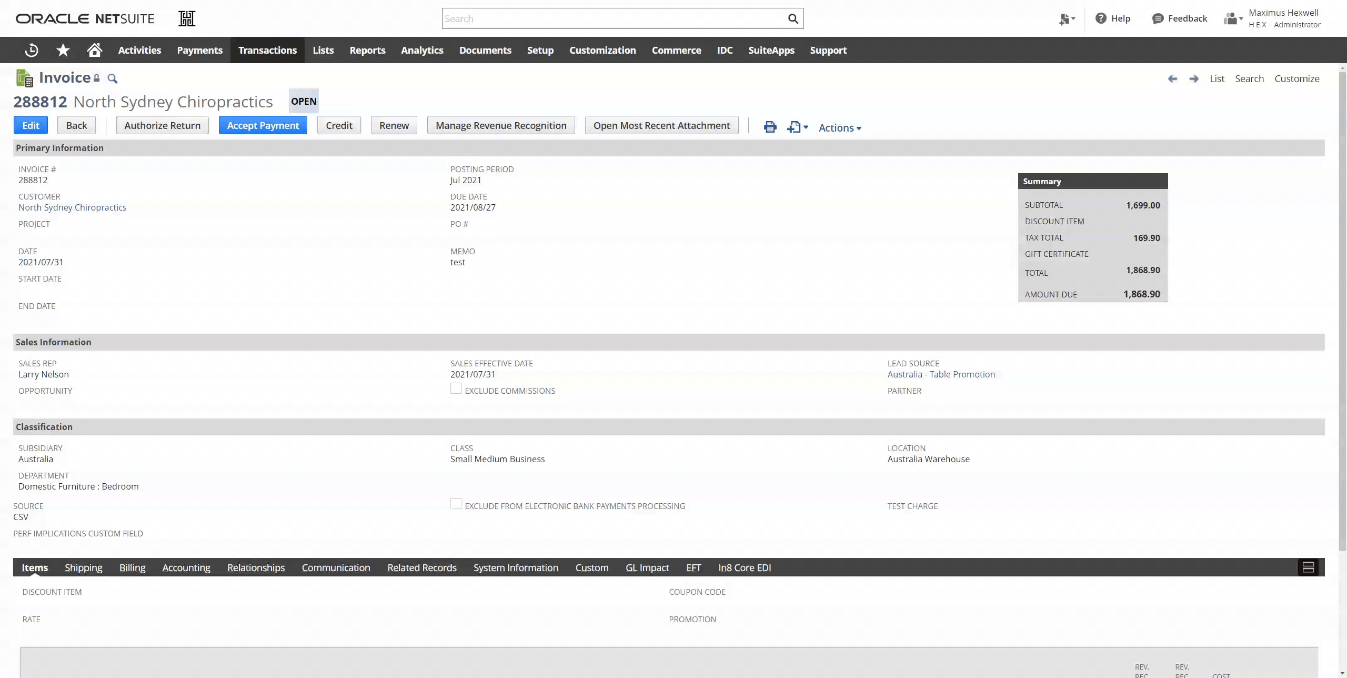
Task: Open the Setup menu
Action: [x=540, y=50]
